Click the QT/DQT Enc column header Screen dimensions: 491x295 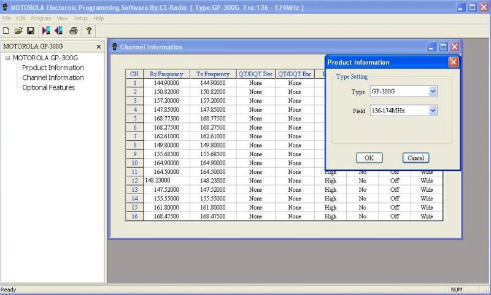point(295,74)
